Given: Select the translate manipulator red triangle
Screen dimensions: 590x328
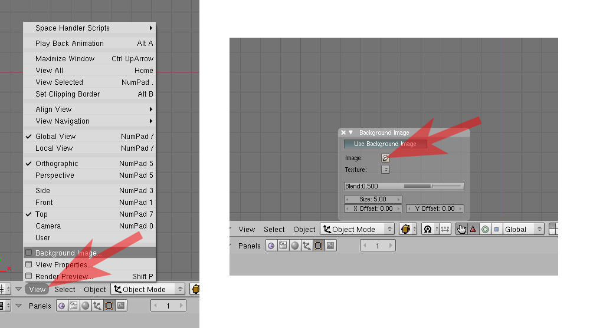Looking at the screenshot, I should point(473,229).
